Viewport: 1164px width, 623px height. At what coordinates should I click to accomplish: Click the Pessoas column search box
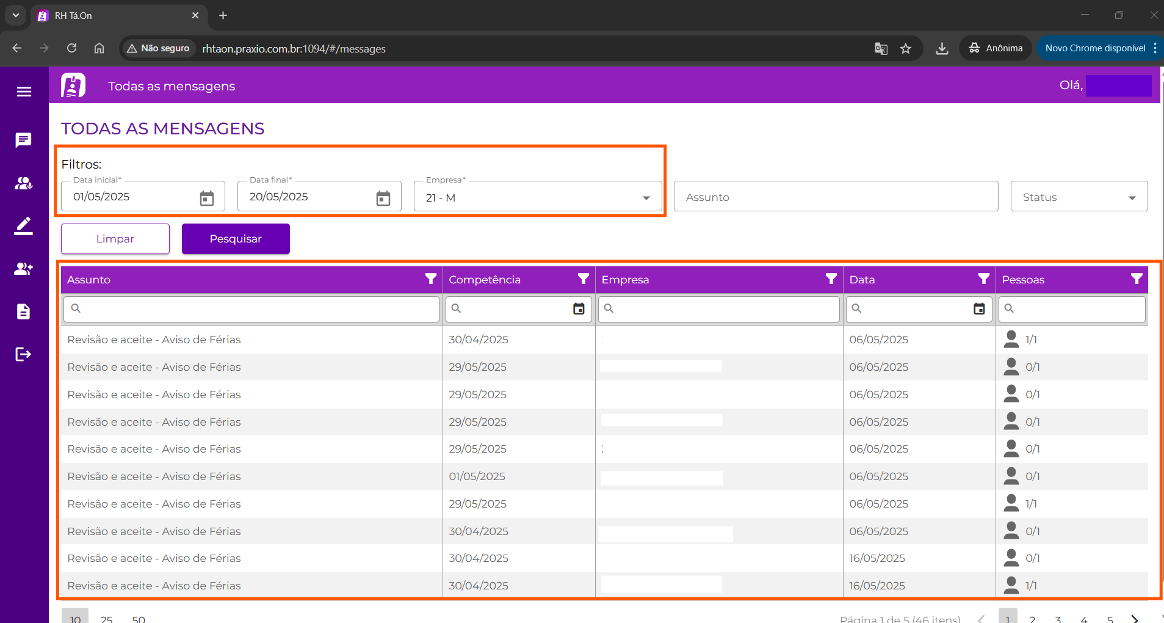click(1072, 309)
